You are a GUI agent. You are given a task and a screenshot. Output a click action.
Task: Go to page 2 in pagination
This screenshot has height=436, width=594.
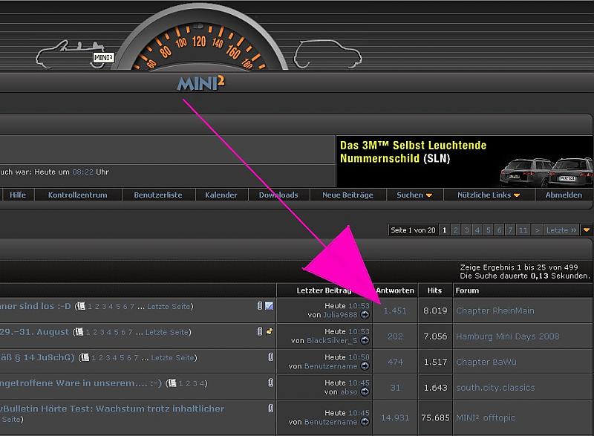(456, 230)
